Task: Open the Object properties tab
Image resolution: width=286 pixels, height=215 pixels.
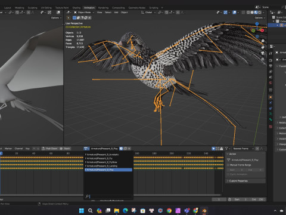Action: tap(271, 97)
